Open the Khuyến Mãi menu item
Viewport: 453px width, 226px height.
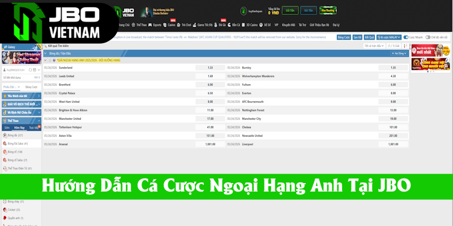tap(289, 25)
